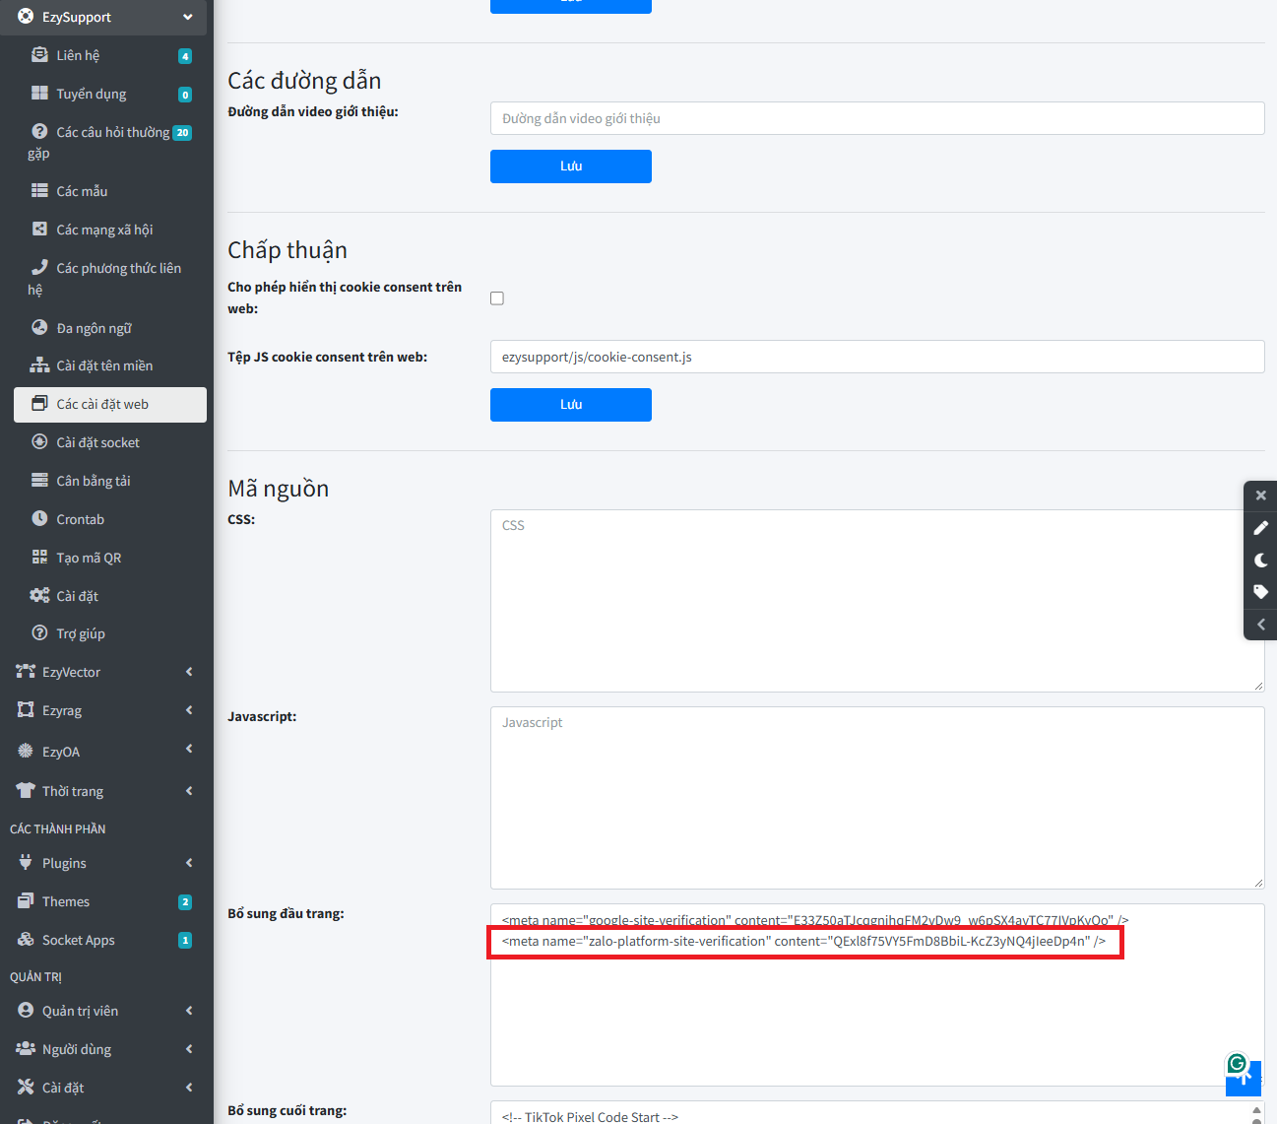Click the scroll-to-top arrow button

pos(1244,1078)
